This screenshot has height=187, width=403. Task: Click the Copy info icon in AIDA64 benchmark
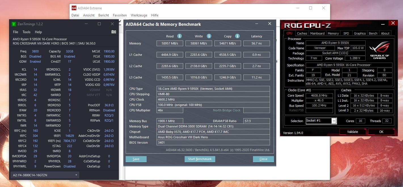point(237,36)
